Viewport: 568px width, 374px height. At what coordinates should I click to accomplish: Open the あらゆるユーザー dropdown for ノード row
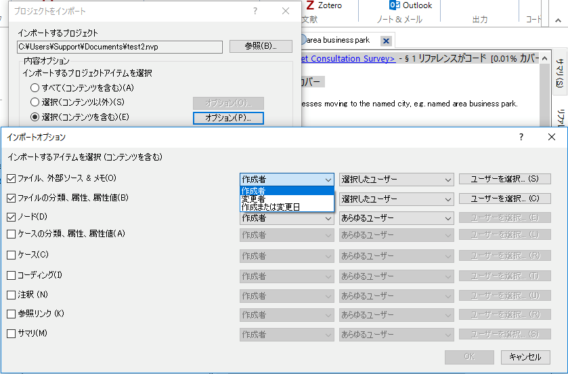point(396,218)
